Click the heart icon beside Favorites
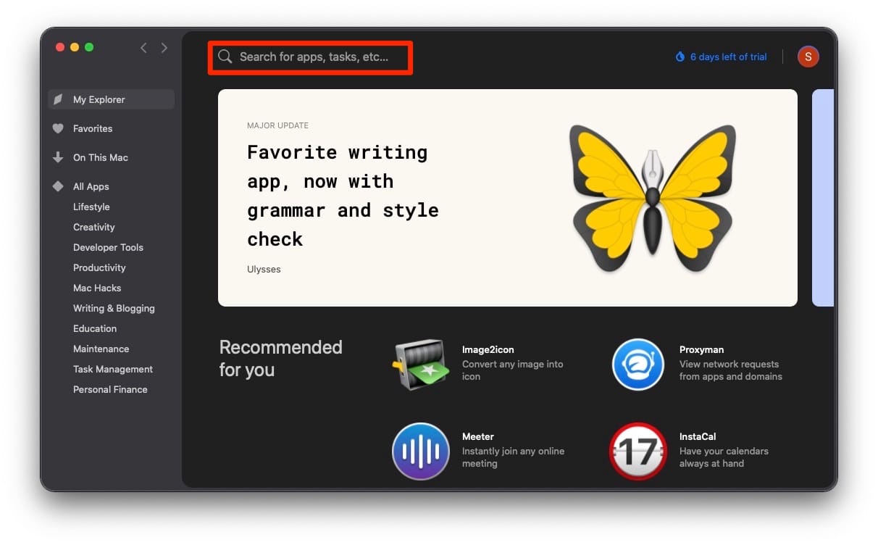This screenshot has height=545, width=878. (x=58, y=128)
